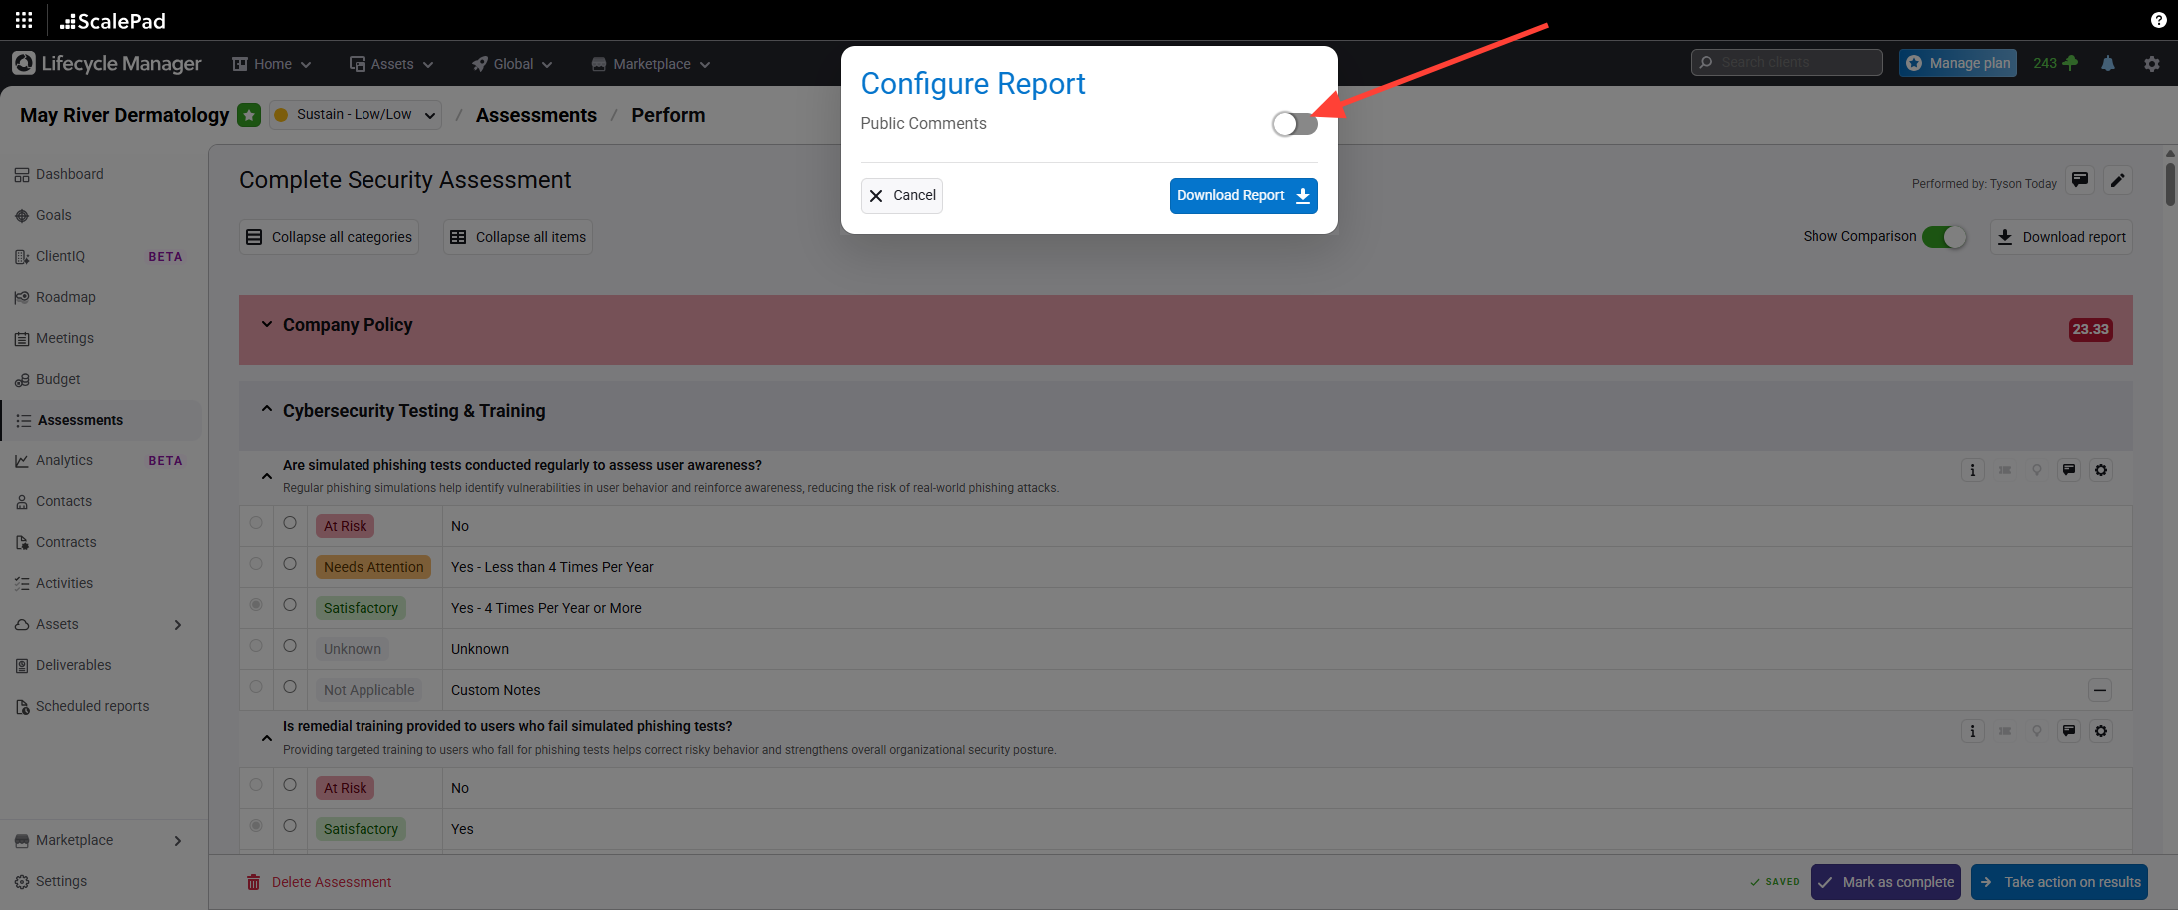The width and height of the screenshot is (2178, 910).
Task: Open the settings gear in top bar
Action: pos(2151,63)
